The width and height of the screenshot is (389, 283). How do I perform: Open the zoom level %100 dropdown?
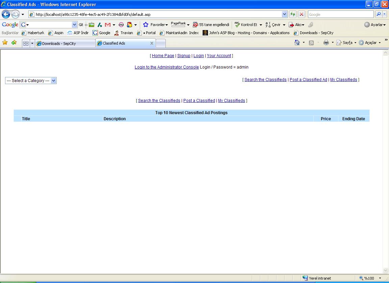[380, 278]
